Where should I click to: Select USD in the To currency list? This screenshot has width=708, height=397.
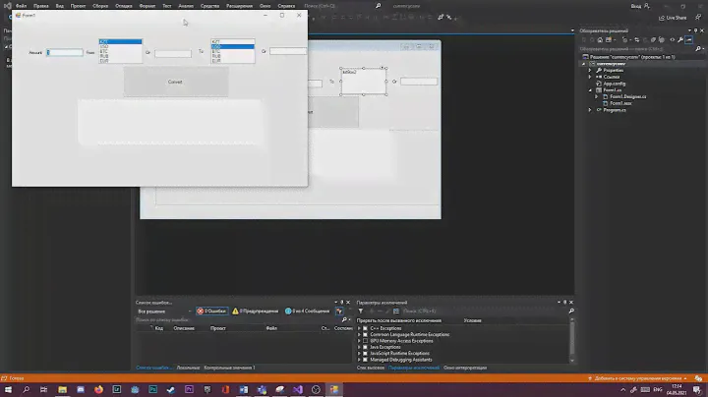(x=232, y=46)
